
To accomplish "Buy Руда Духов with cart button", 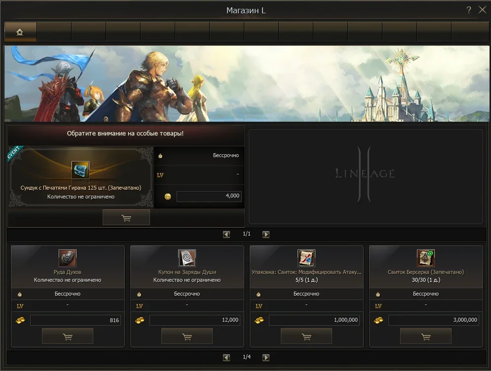I will click(68, 337).
